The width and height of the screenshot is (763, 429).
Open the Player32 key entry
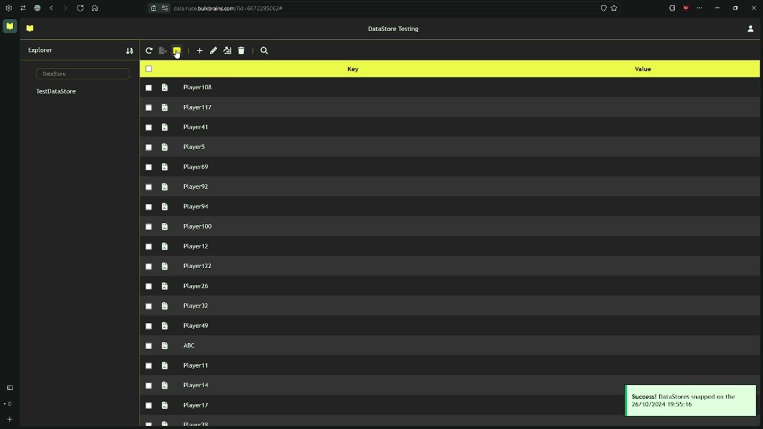click(196, 306)
